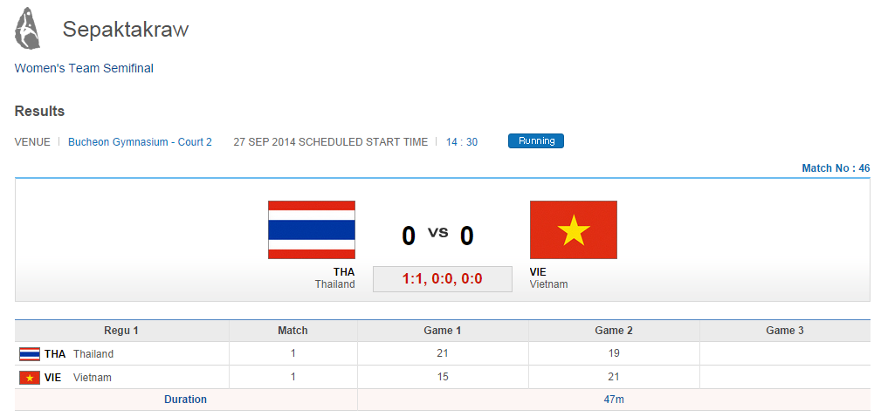Click Thailand's Game 1 score of 21
Image resolution: width=874 pixels, height=417 pixels.
443,354
